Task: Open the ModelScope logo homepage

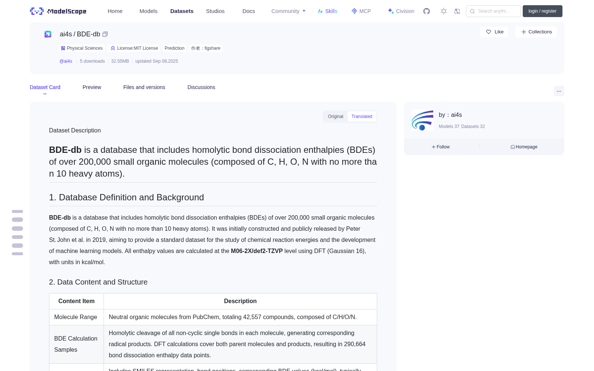Action: (x=58, y=11)
